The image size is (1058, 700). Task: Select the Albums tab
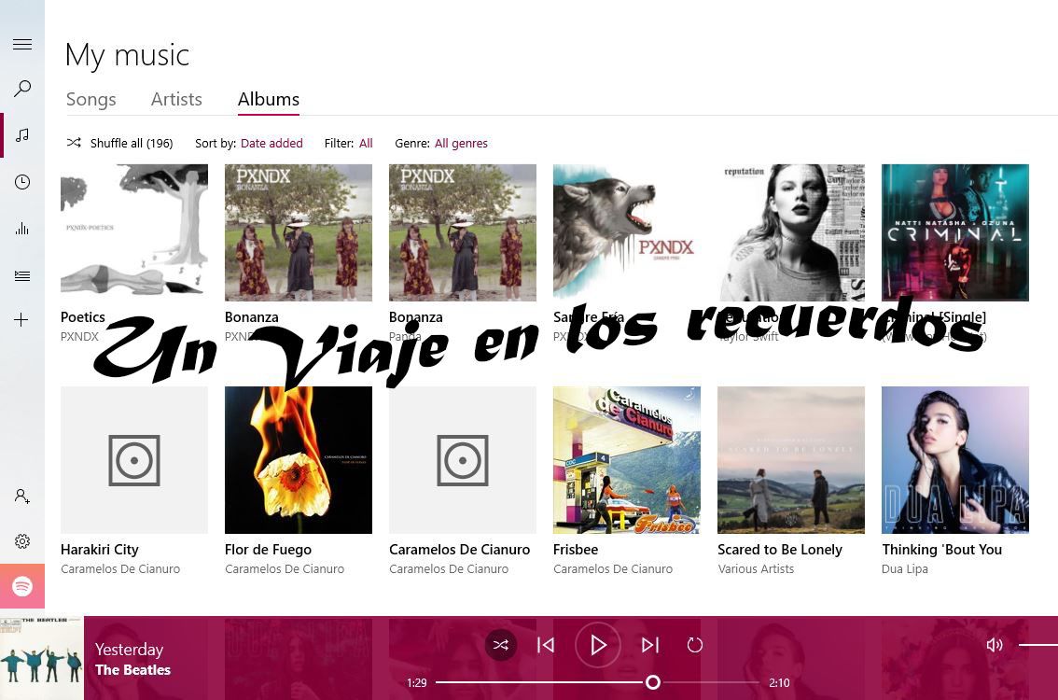point(269,99)
